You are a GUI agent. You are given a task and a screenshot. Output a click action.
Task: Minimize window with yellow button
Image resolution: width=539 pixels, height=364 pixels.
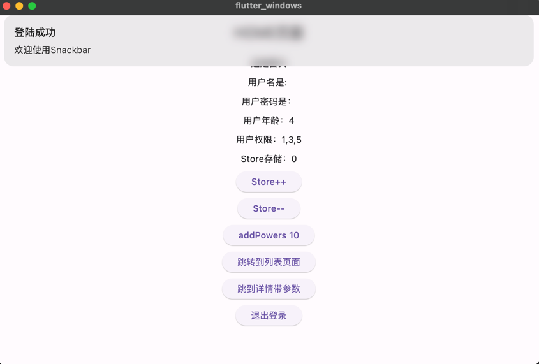(x=19, y=6)
